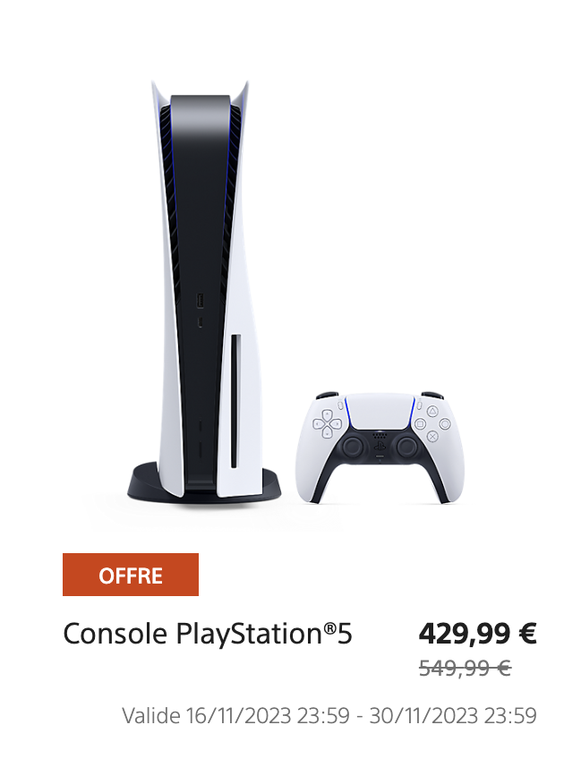The height and width of the screenshot is (759, 564).
Task: Click the circle button on the controller
Action: pos(445,424)
